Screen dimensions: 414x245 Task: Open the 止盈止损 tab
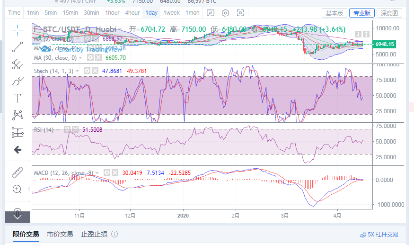[94, 234]
